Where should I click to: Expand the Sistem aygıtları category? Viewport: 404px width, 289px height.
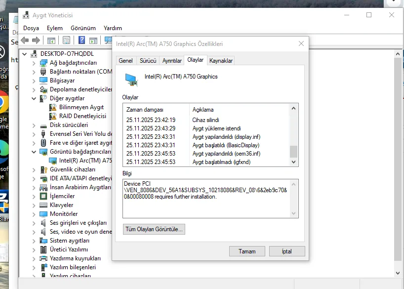(34, 241)
